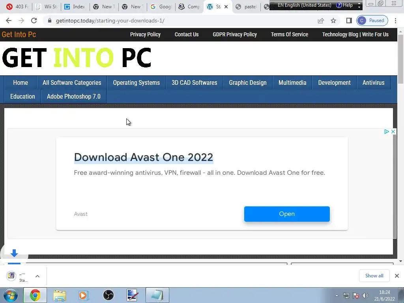Go back to the previous page
Screen dimensions: 404x303
tap(9, 21)
